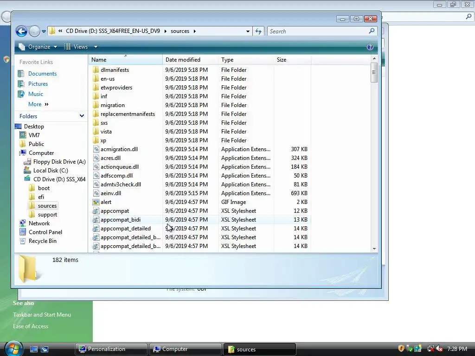
Task: Select the etwproviders folder icon
Action: [96, 88]
